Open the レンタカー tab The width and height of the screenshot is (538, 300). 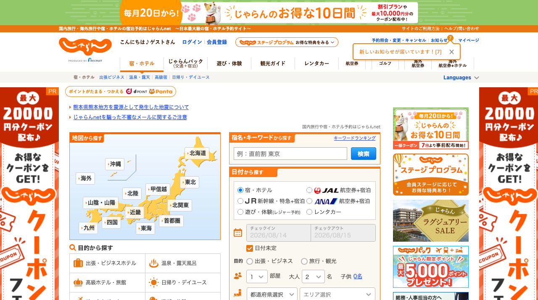[316, 63]
